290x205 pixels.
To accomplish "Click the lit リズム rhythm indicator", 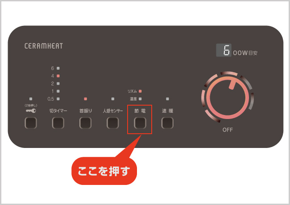I will (140, 91).
